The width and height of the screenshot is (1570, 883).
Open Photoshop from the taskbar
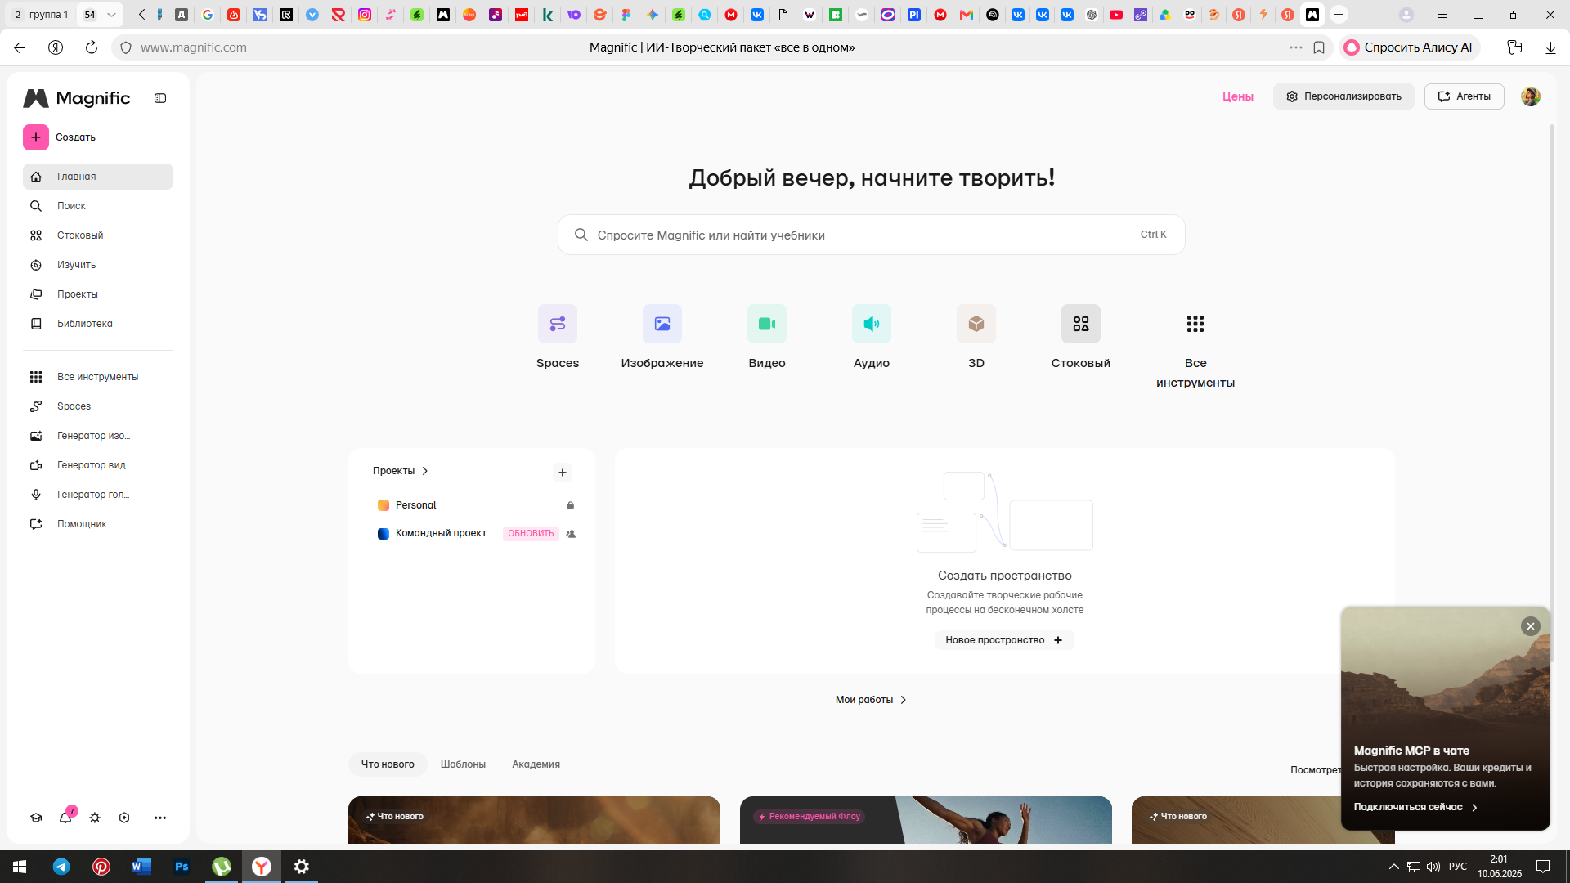(182, 867)
